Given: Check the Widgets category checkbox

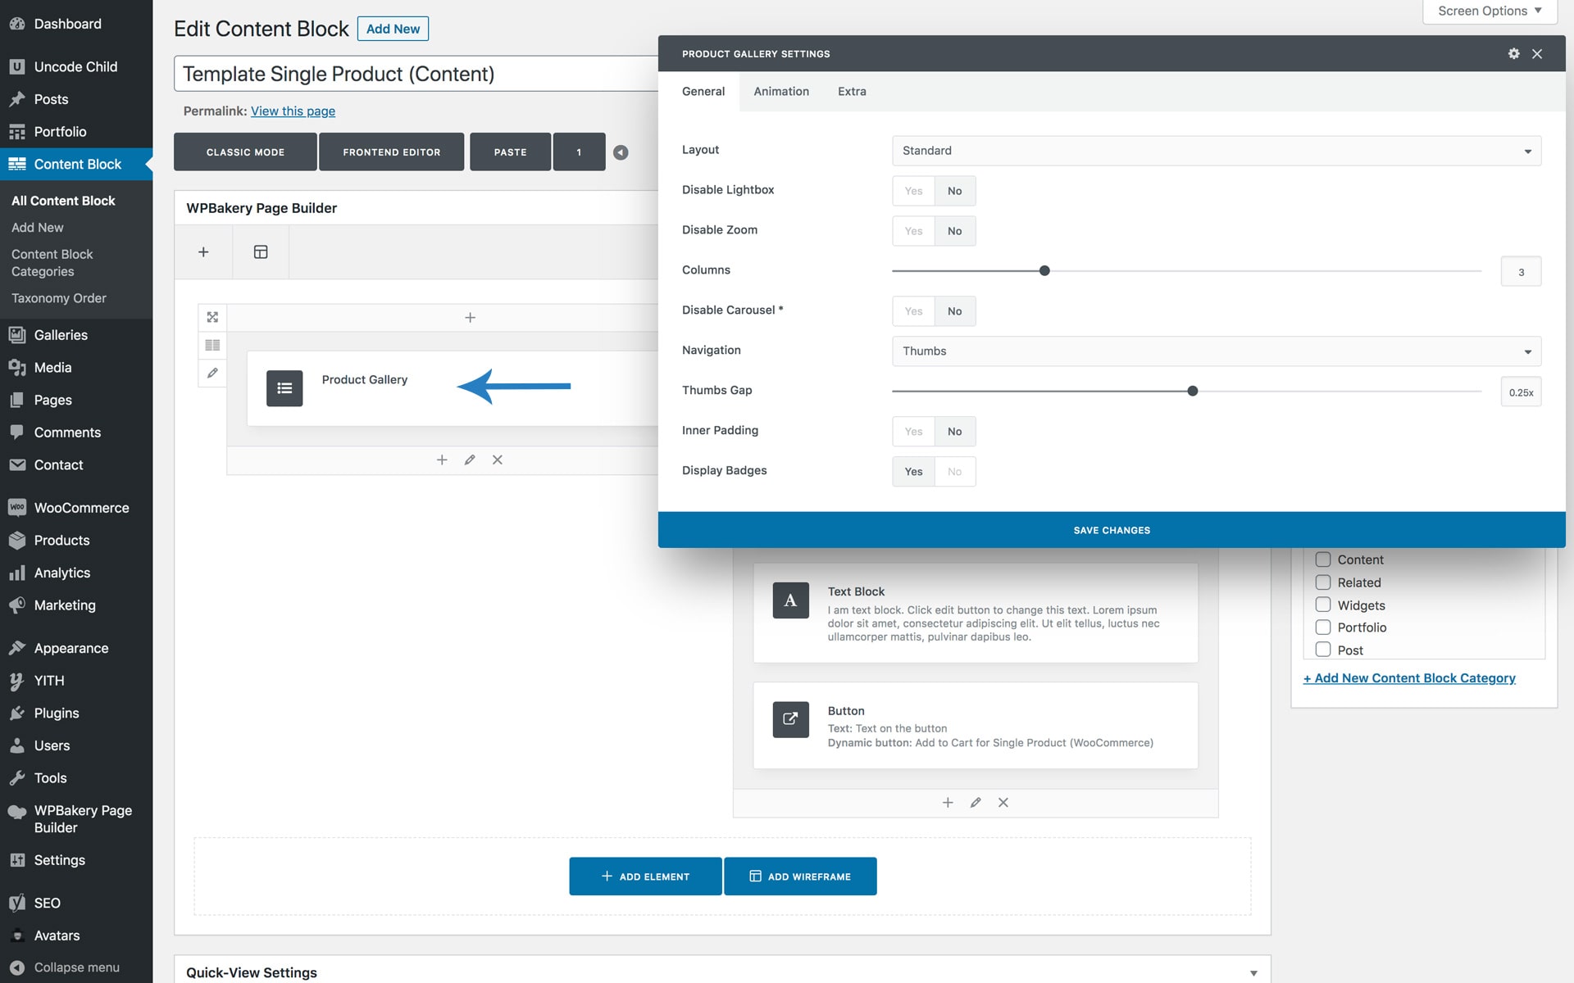Looking at the screenshot, I should pyautogui.click(x=1322, y=605).
